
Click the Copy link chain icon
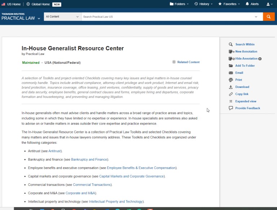point(231,94)
